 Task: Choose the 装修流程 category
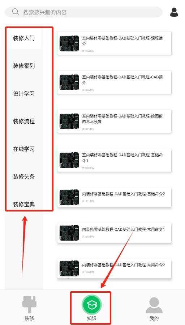(24, 122)
